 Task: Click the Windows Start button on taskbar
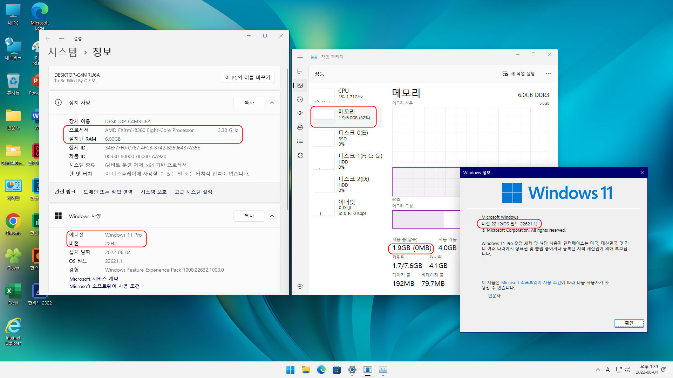[291, 370]
